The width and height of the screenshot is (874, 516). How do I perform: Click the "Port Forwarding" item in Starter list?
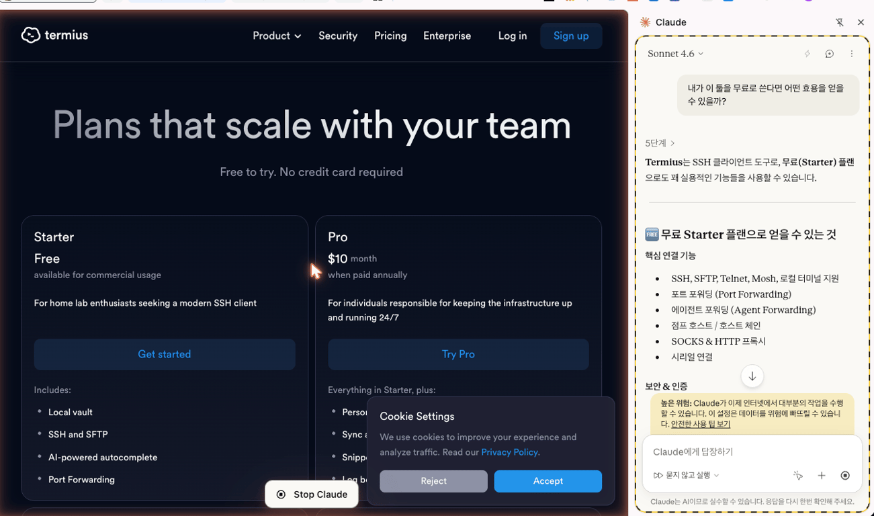81,480
